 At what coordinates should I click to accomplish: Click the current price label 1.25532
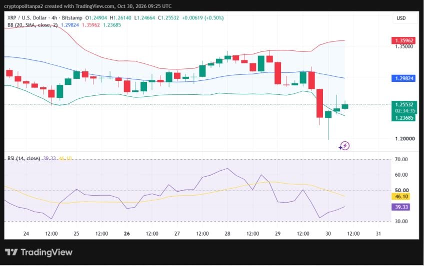(x=404, y=104)
